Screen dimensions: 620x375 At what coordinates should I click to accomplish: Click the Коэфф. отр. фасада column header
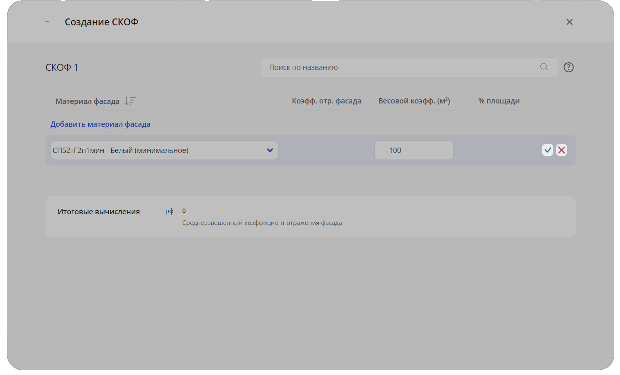click(x=327, y=101)
